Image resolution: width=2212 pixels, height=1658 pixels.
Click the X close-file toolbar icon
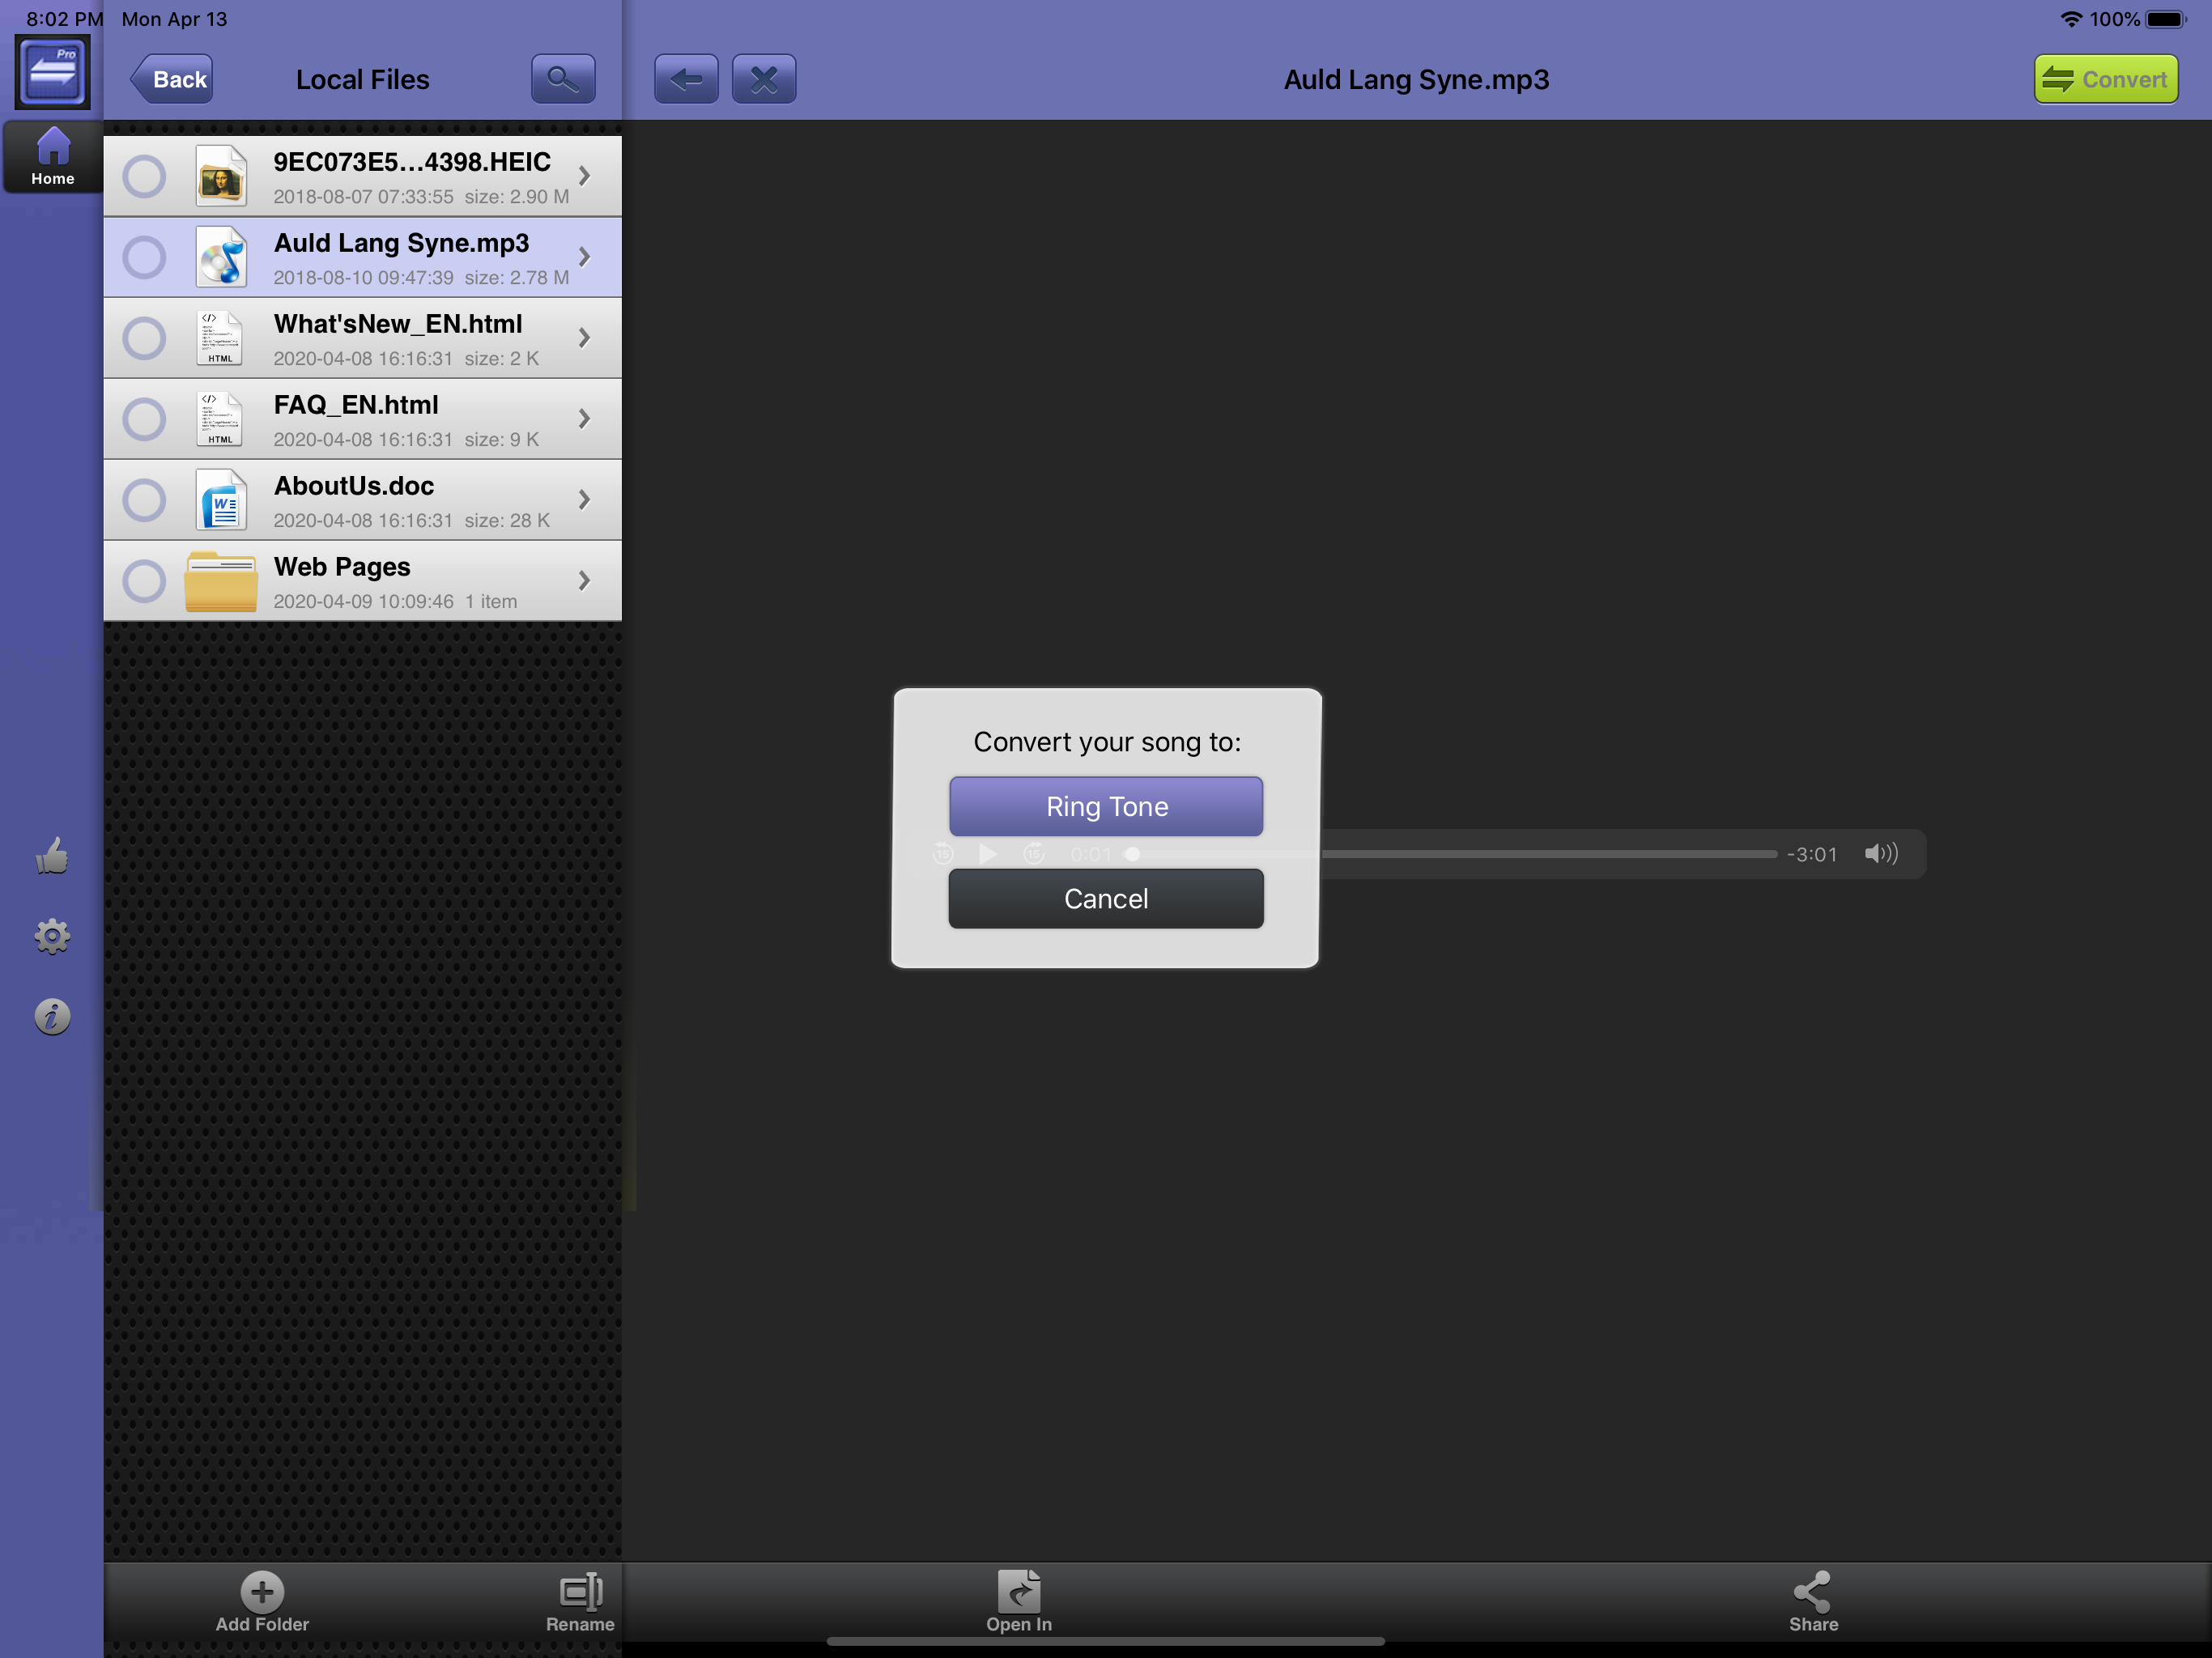click(x=764, y=79)
